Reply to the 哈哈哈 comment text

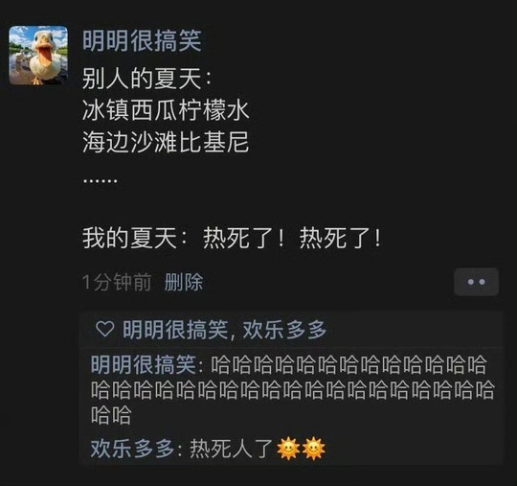pyautogui.click(x=292, y=389)
